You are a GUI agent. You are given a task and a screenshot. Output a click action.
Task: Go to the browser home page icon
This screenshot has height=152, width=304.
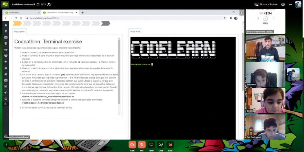click(21, 18)
